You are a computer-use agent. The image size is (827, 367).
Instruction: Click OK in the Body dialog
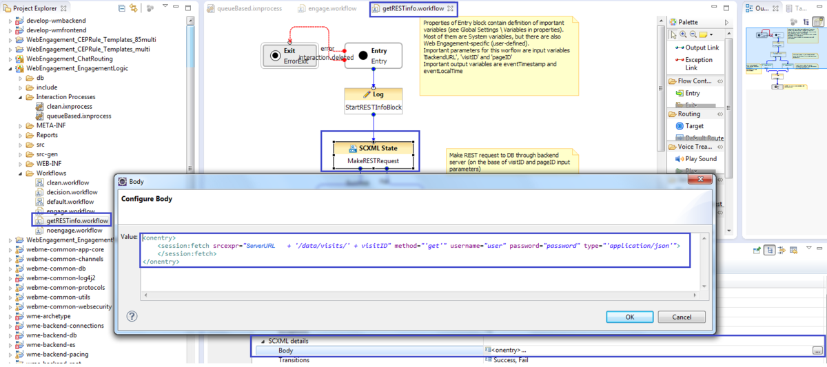click(629, 317)
